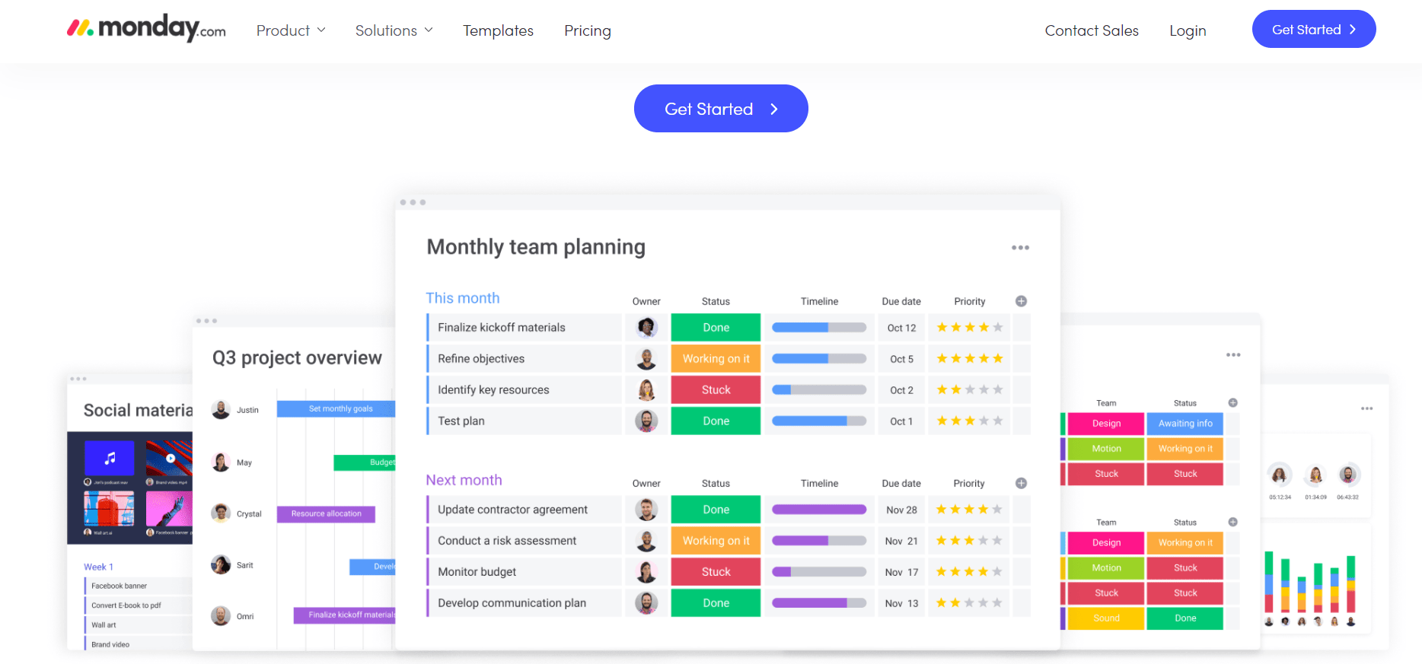Click the Monitor budget task name
Screen dimensions: 1422x664
click(477, 572)
